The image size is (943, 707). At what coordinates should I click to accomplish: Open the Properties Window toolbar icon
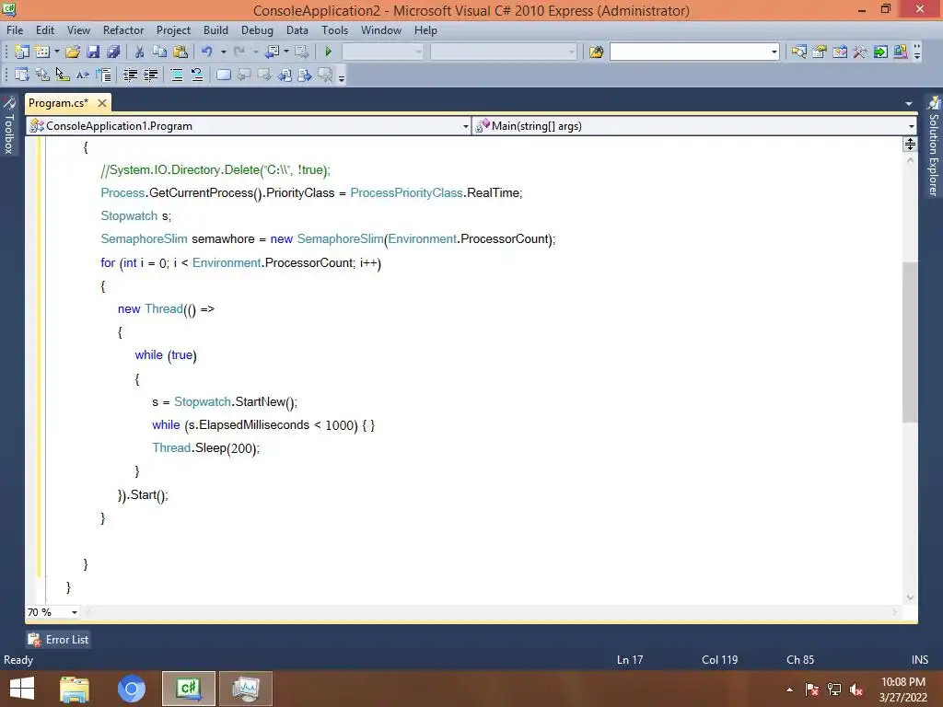pos(819,52)
